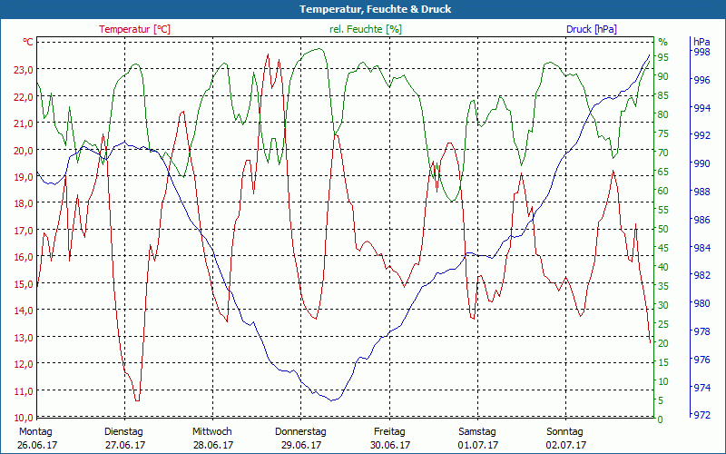Click the day label 'Donnerstag'
Image resolution: width=726 pixels, height=454 pixels.
300,432
